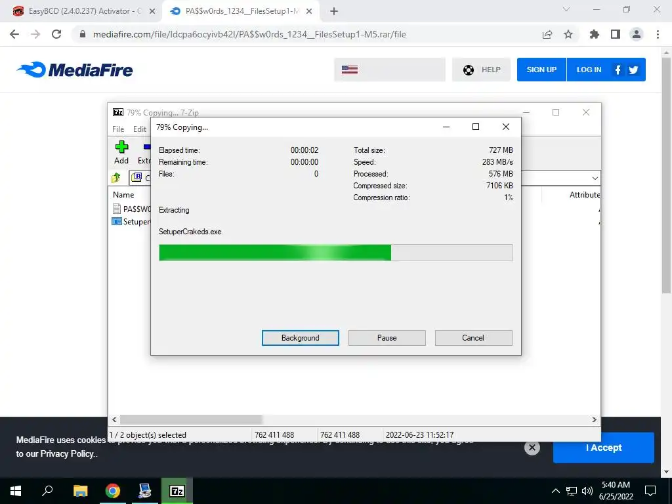Viewport: 672px width, 504px height.
Task: Open the File menu in 7-Zip
Action: [118, 129]
